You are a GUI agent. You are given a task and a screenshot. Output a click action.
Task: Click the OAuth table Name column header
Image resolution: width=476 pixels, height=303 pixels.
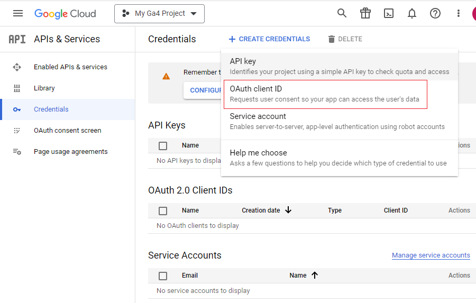click(x=190, y=210)
